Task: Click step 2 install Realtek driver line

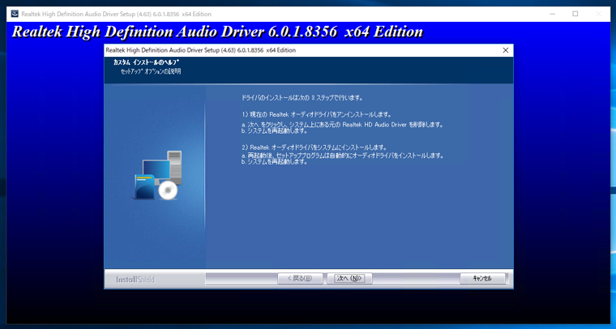Action: [x=314, y=147]
